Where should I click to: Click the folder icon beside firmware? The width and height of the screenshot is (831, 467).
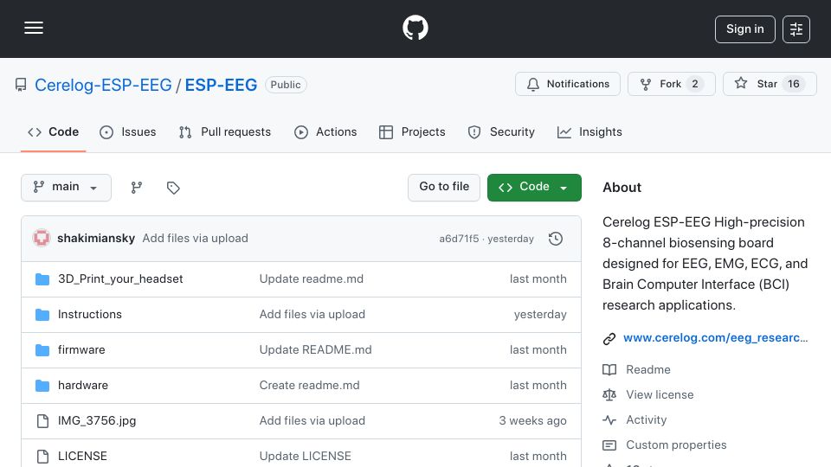pyautogui.click(x=42, y=350)
